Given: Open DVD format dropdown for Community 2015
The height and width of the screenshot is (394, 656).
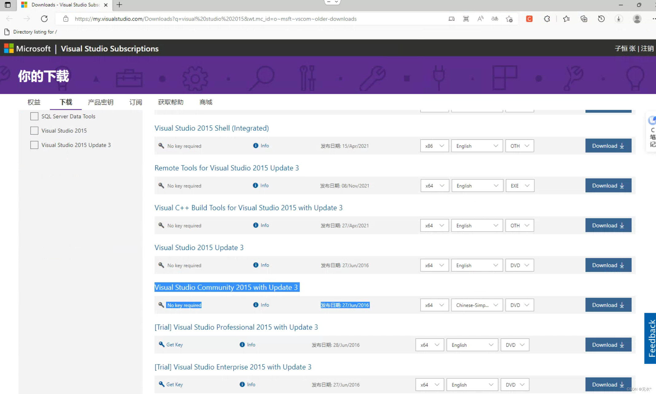Looking at the screenshot, I should [520, 305].
